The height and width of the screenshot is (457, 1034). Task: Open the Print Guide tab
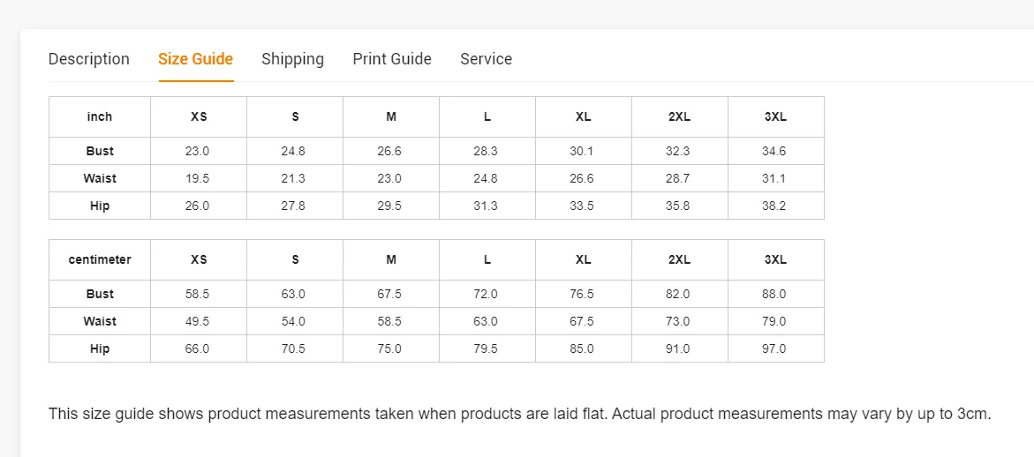coord(392,59)
